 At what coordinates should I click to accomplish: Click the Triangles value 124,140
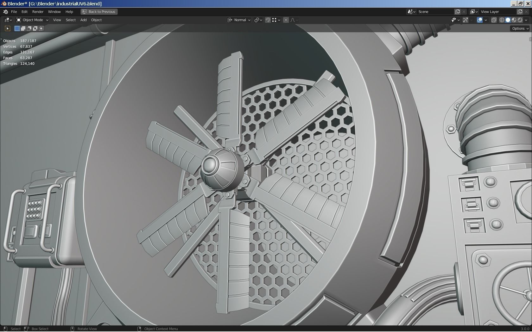[27, 64]
